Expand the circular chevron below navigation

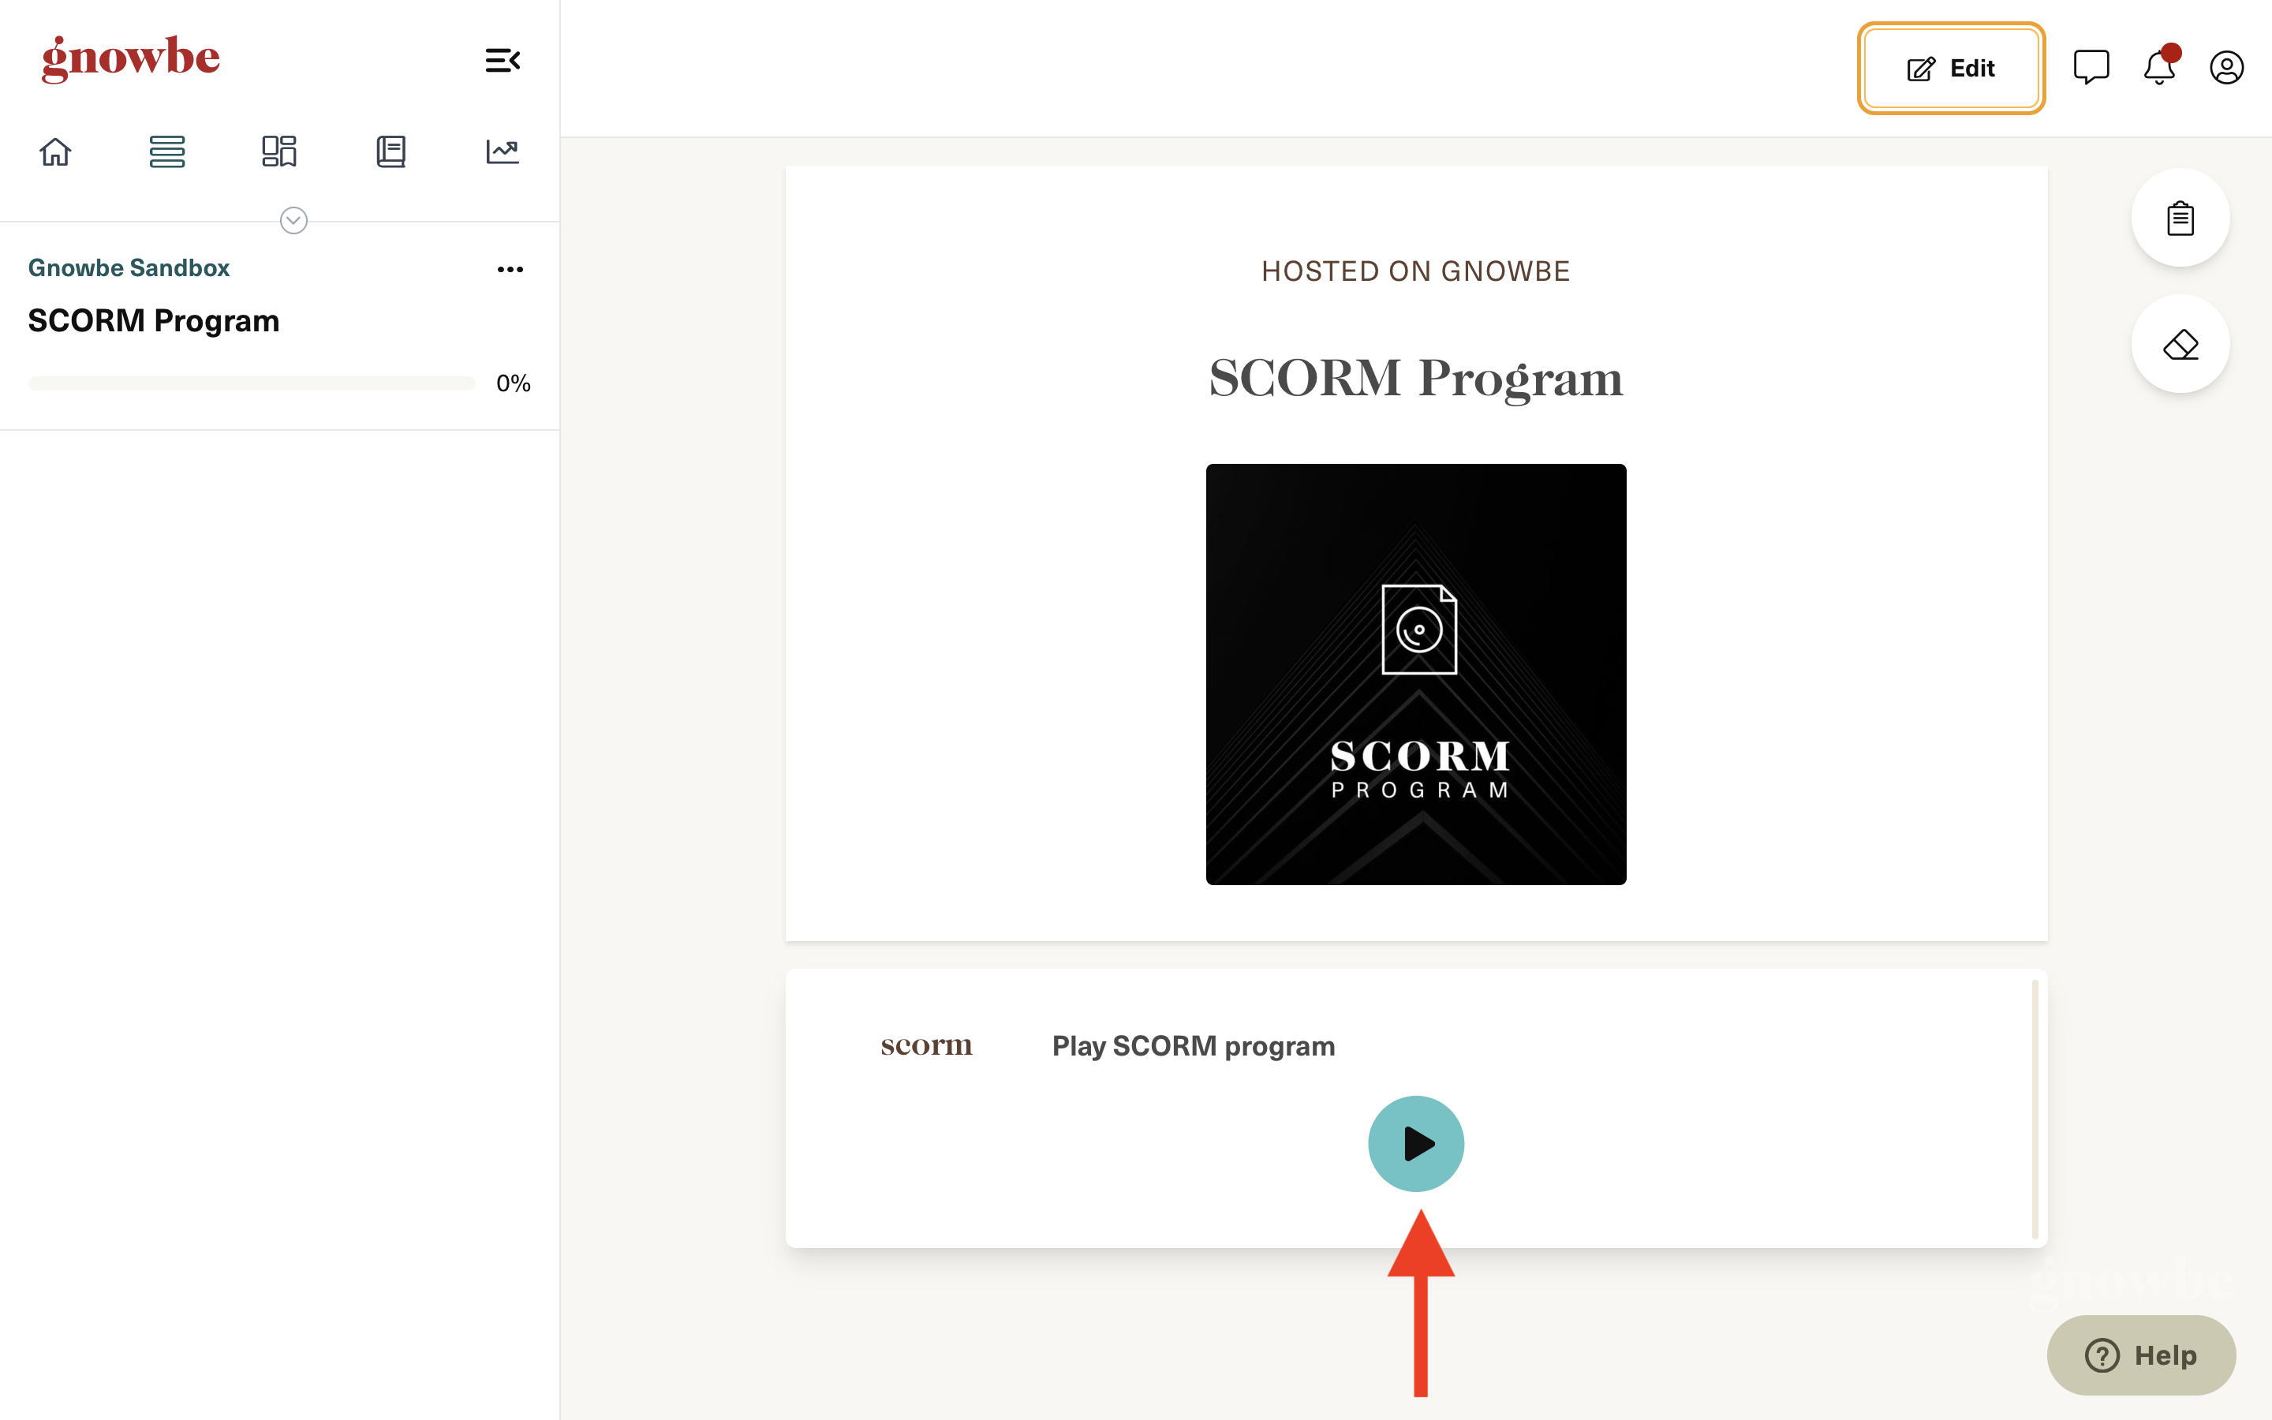tap(293, 221)
